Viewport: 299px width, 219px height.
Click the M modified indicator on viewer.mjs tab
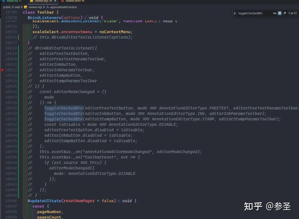click(x=51, y=1)
